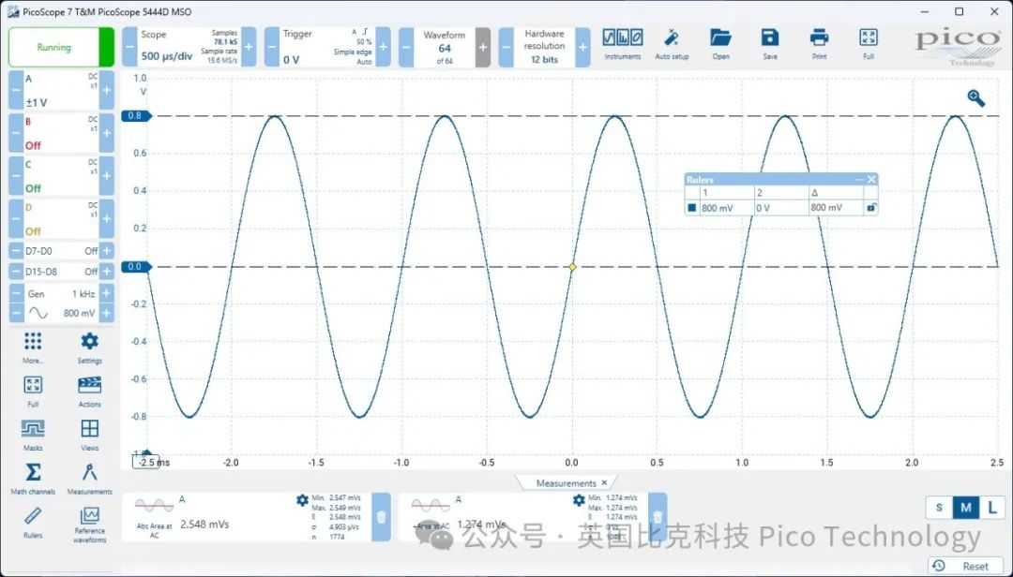Select the M size option
1013x577 pixels.
pyautogui.click(x=966, y=508)
